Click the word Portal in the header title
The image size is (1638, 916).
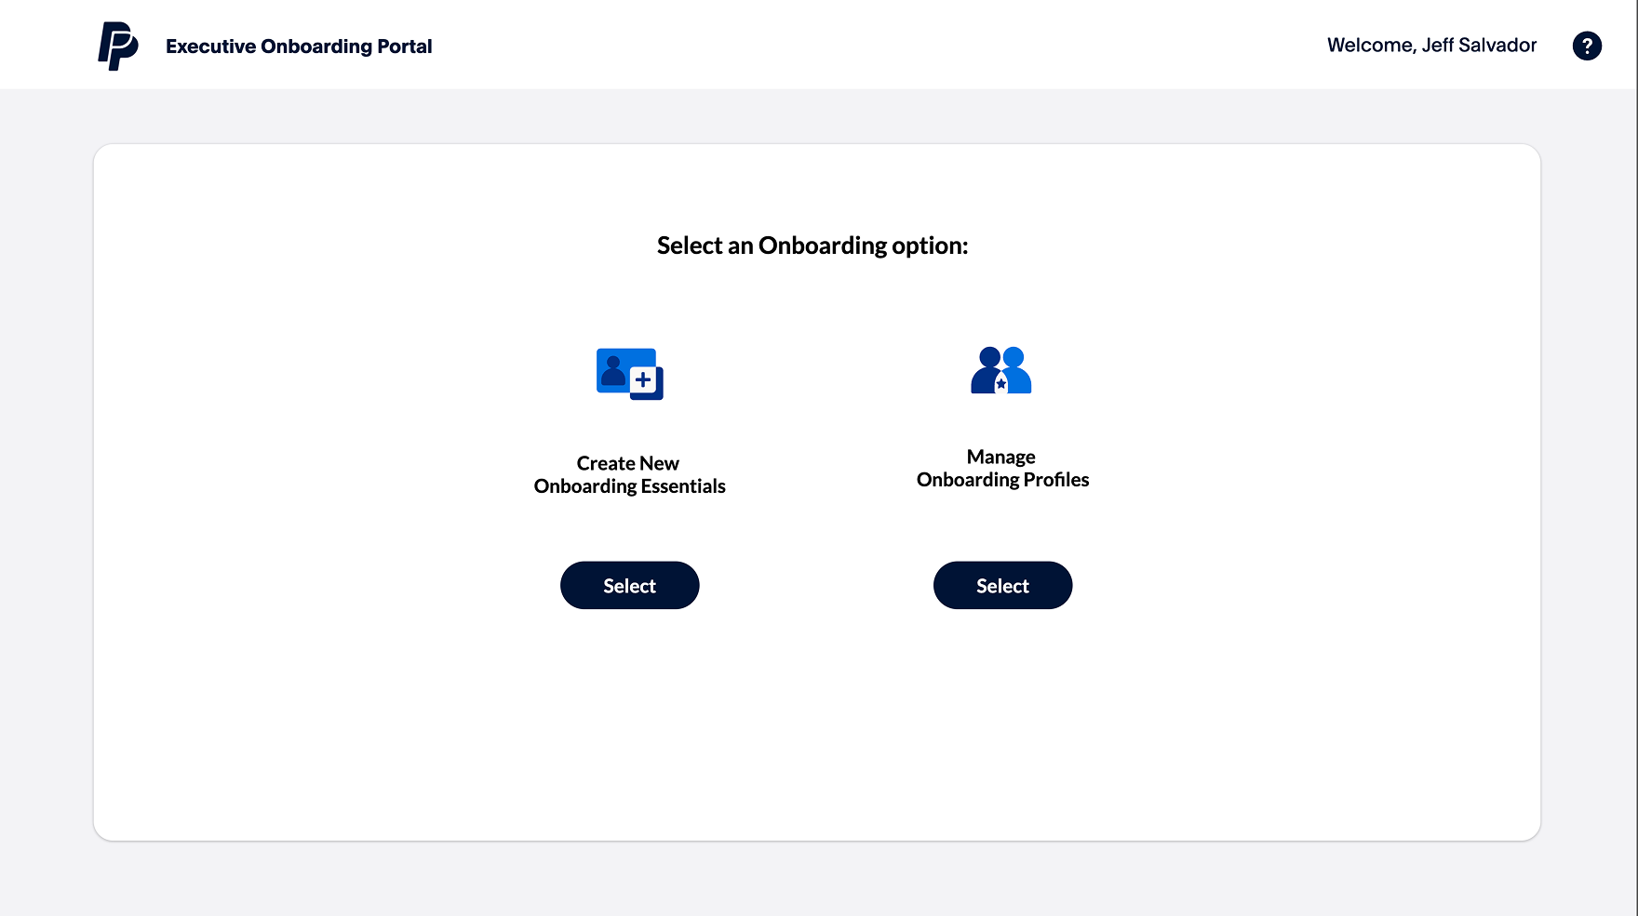(x=404, y=46)
